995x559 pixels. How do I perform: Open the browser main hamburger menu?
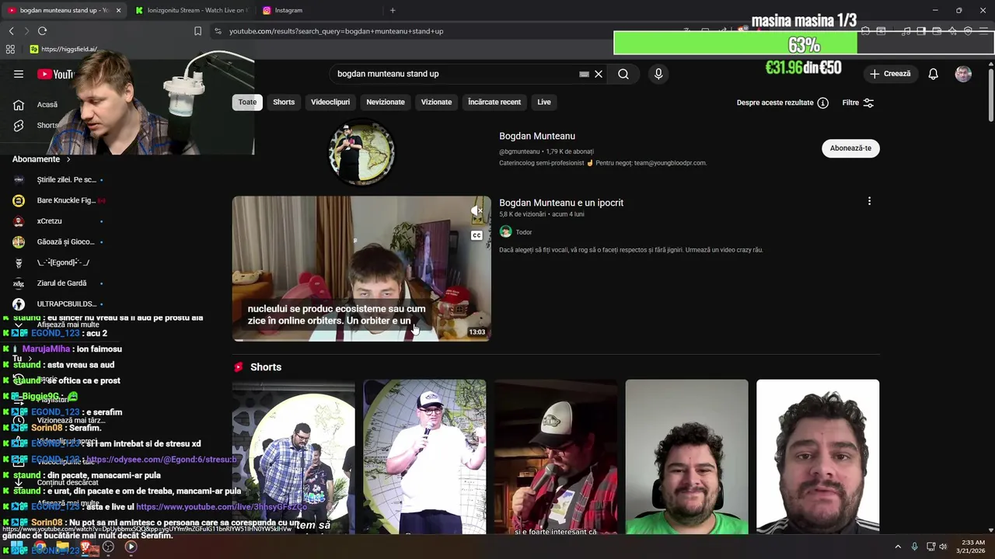[x=984, y=31]
